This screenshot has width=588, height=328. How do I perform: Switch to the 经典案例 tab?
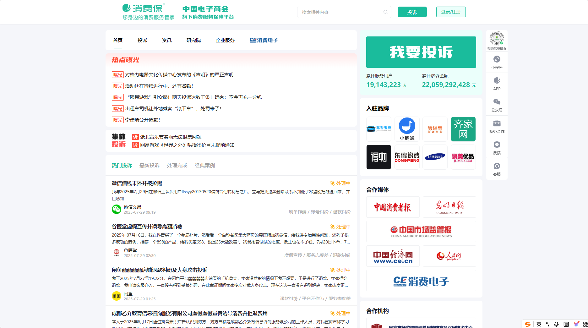[204, 165]
